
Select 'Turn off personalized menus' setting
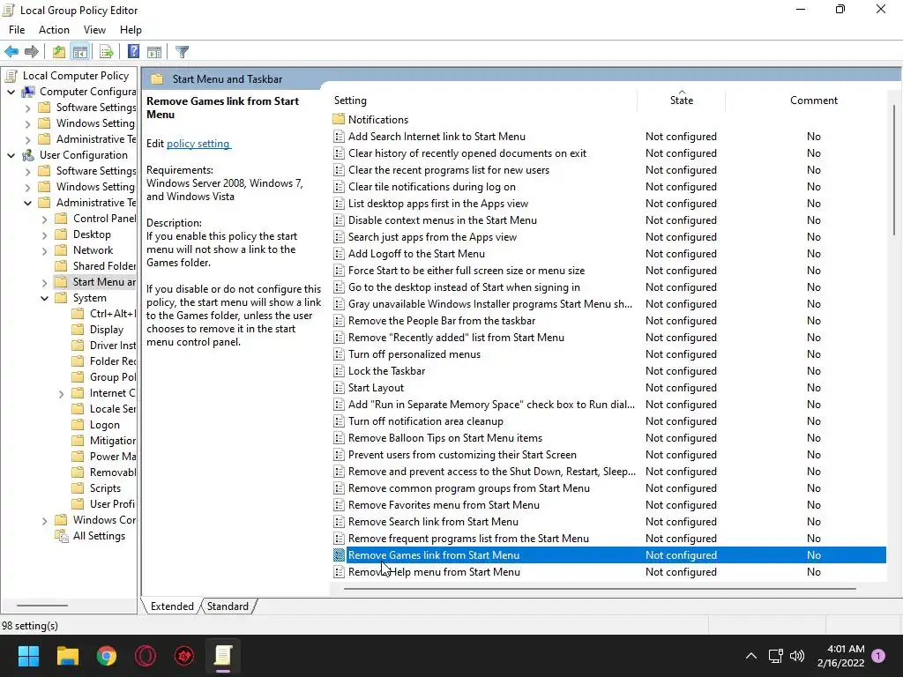click(414, 354)
